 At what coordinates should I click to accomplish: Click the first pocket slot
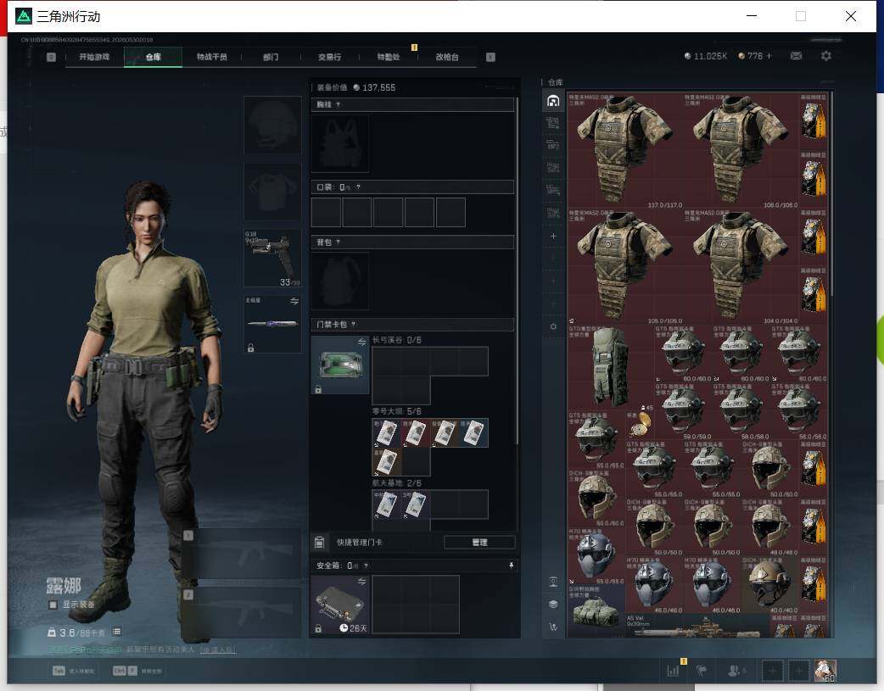click(x=326, y=213)
